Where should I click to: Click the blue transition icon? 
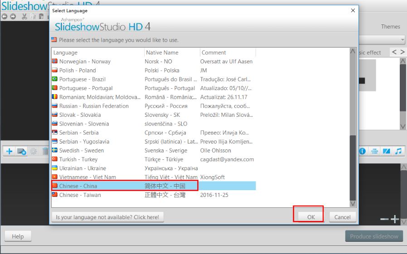[386, 151]
